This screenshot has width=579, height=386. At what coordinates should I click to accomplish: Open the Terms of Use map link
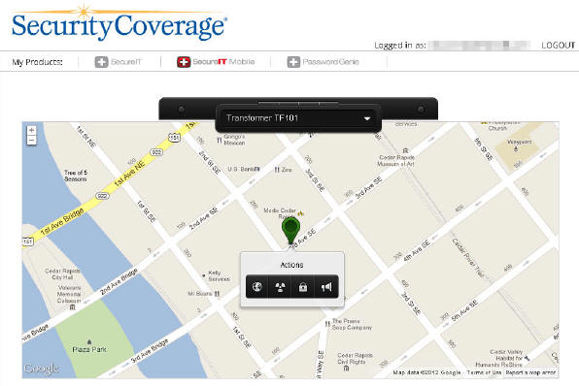484,372
